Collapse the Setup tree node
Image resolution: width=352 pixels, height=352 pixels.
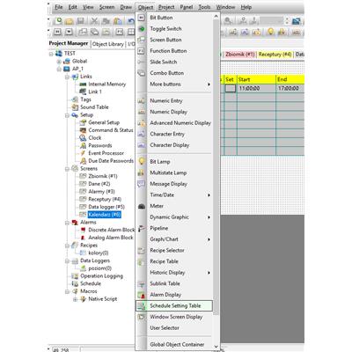[x=67, y=115]
